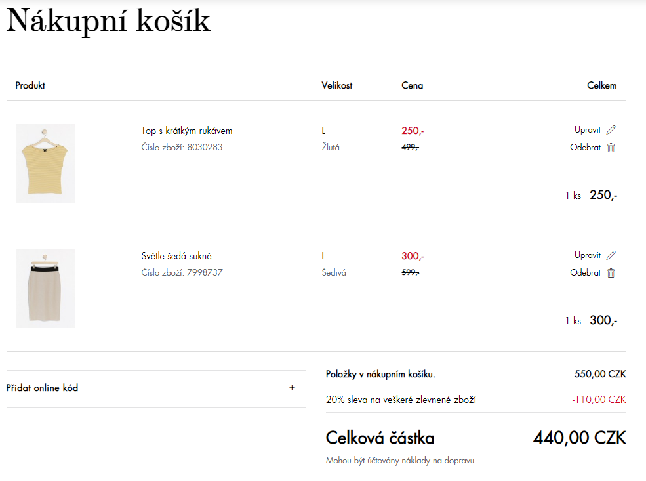The height and width of the screenshot is (481, 646).
Task: Click Odebrat link for Top s krátkým rukávem
Action: [x=585, y=148]
